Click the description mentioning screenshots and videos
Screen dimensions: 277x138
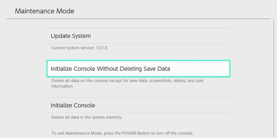pyautogui.click(x=127, y=84)
